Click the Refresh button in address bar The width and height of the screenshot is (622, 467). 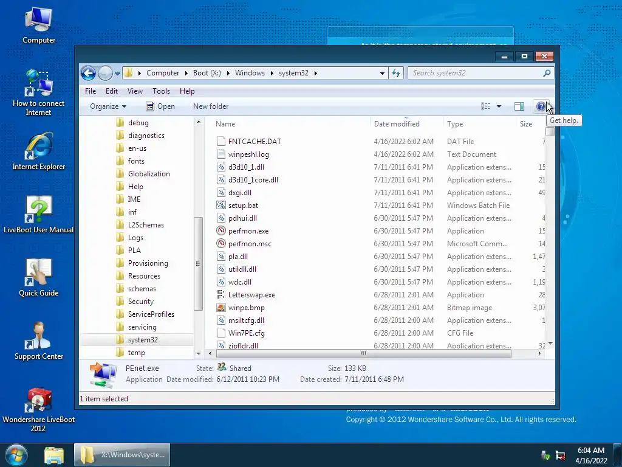[396, 73]
